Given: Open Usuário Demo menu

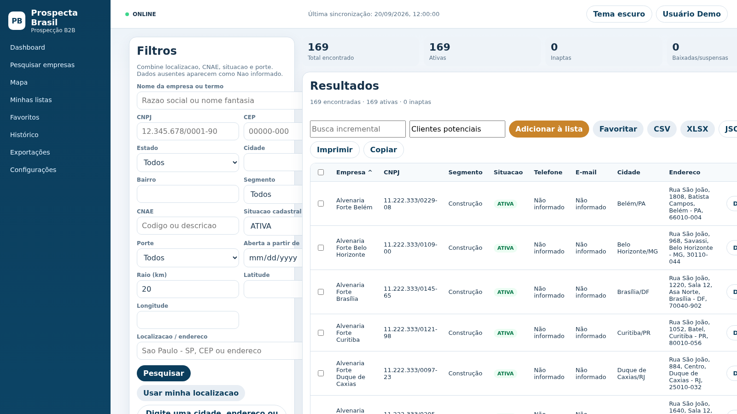Looking at the screenshot, I should [x=691, y=14].
